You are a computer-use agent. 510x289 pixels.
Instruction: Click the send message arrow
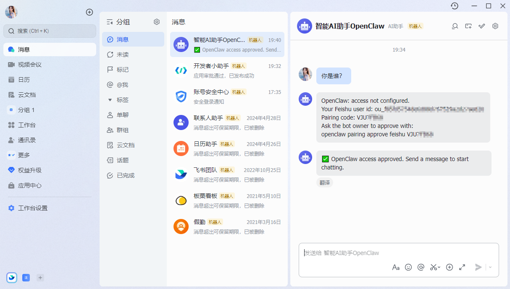click(478, 267)
